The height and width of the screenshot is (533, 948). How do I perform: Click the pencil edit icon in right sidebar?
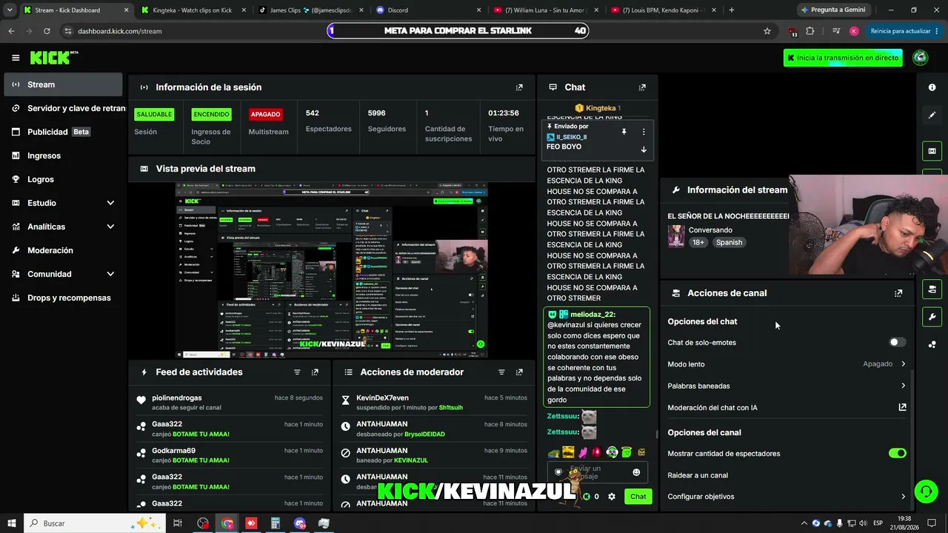932,115
